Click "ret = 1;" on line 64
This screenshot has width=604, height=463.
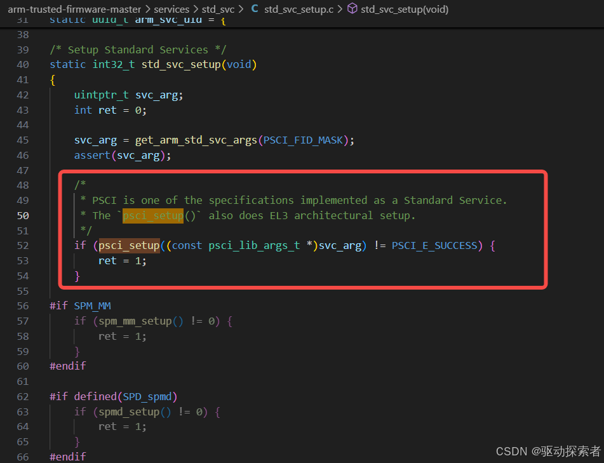pos(123,427)
